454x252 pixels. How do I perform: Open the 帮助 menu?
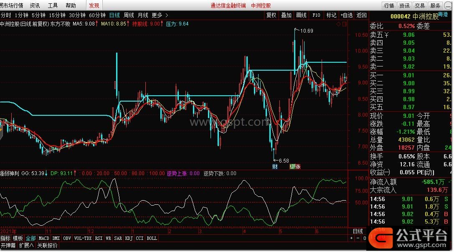[x=71, y=5]
